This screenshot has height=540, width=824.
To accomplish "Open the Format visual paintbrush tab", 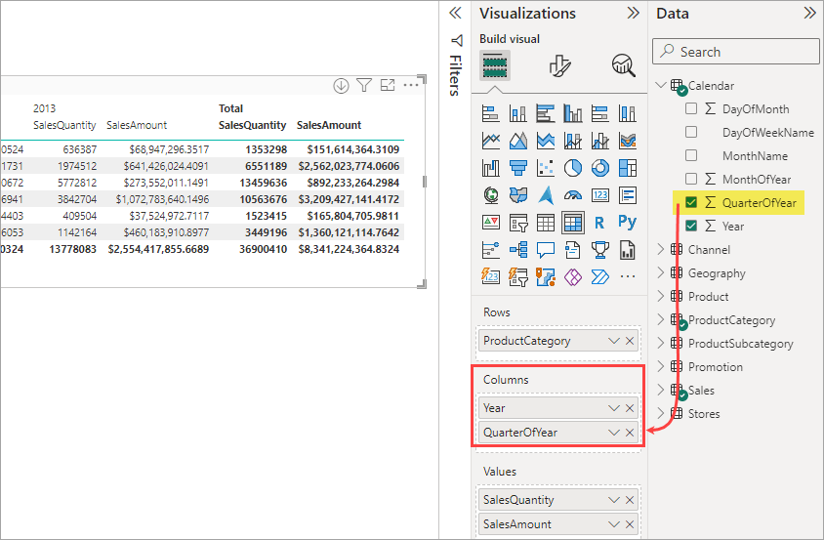I will (x=559, y=65).
